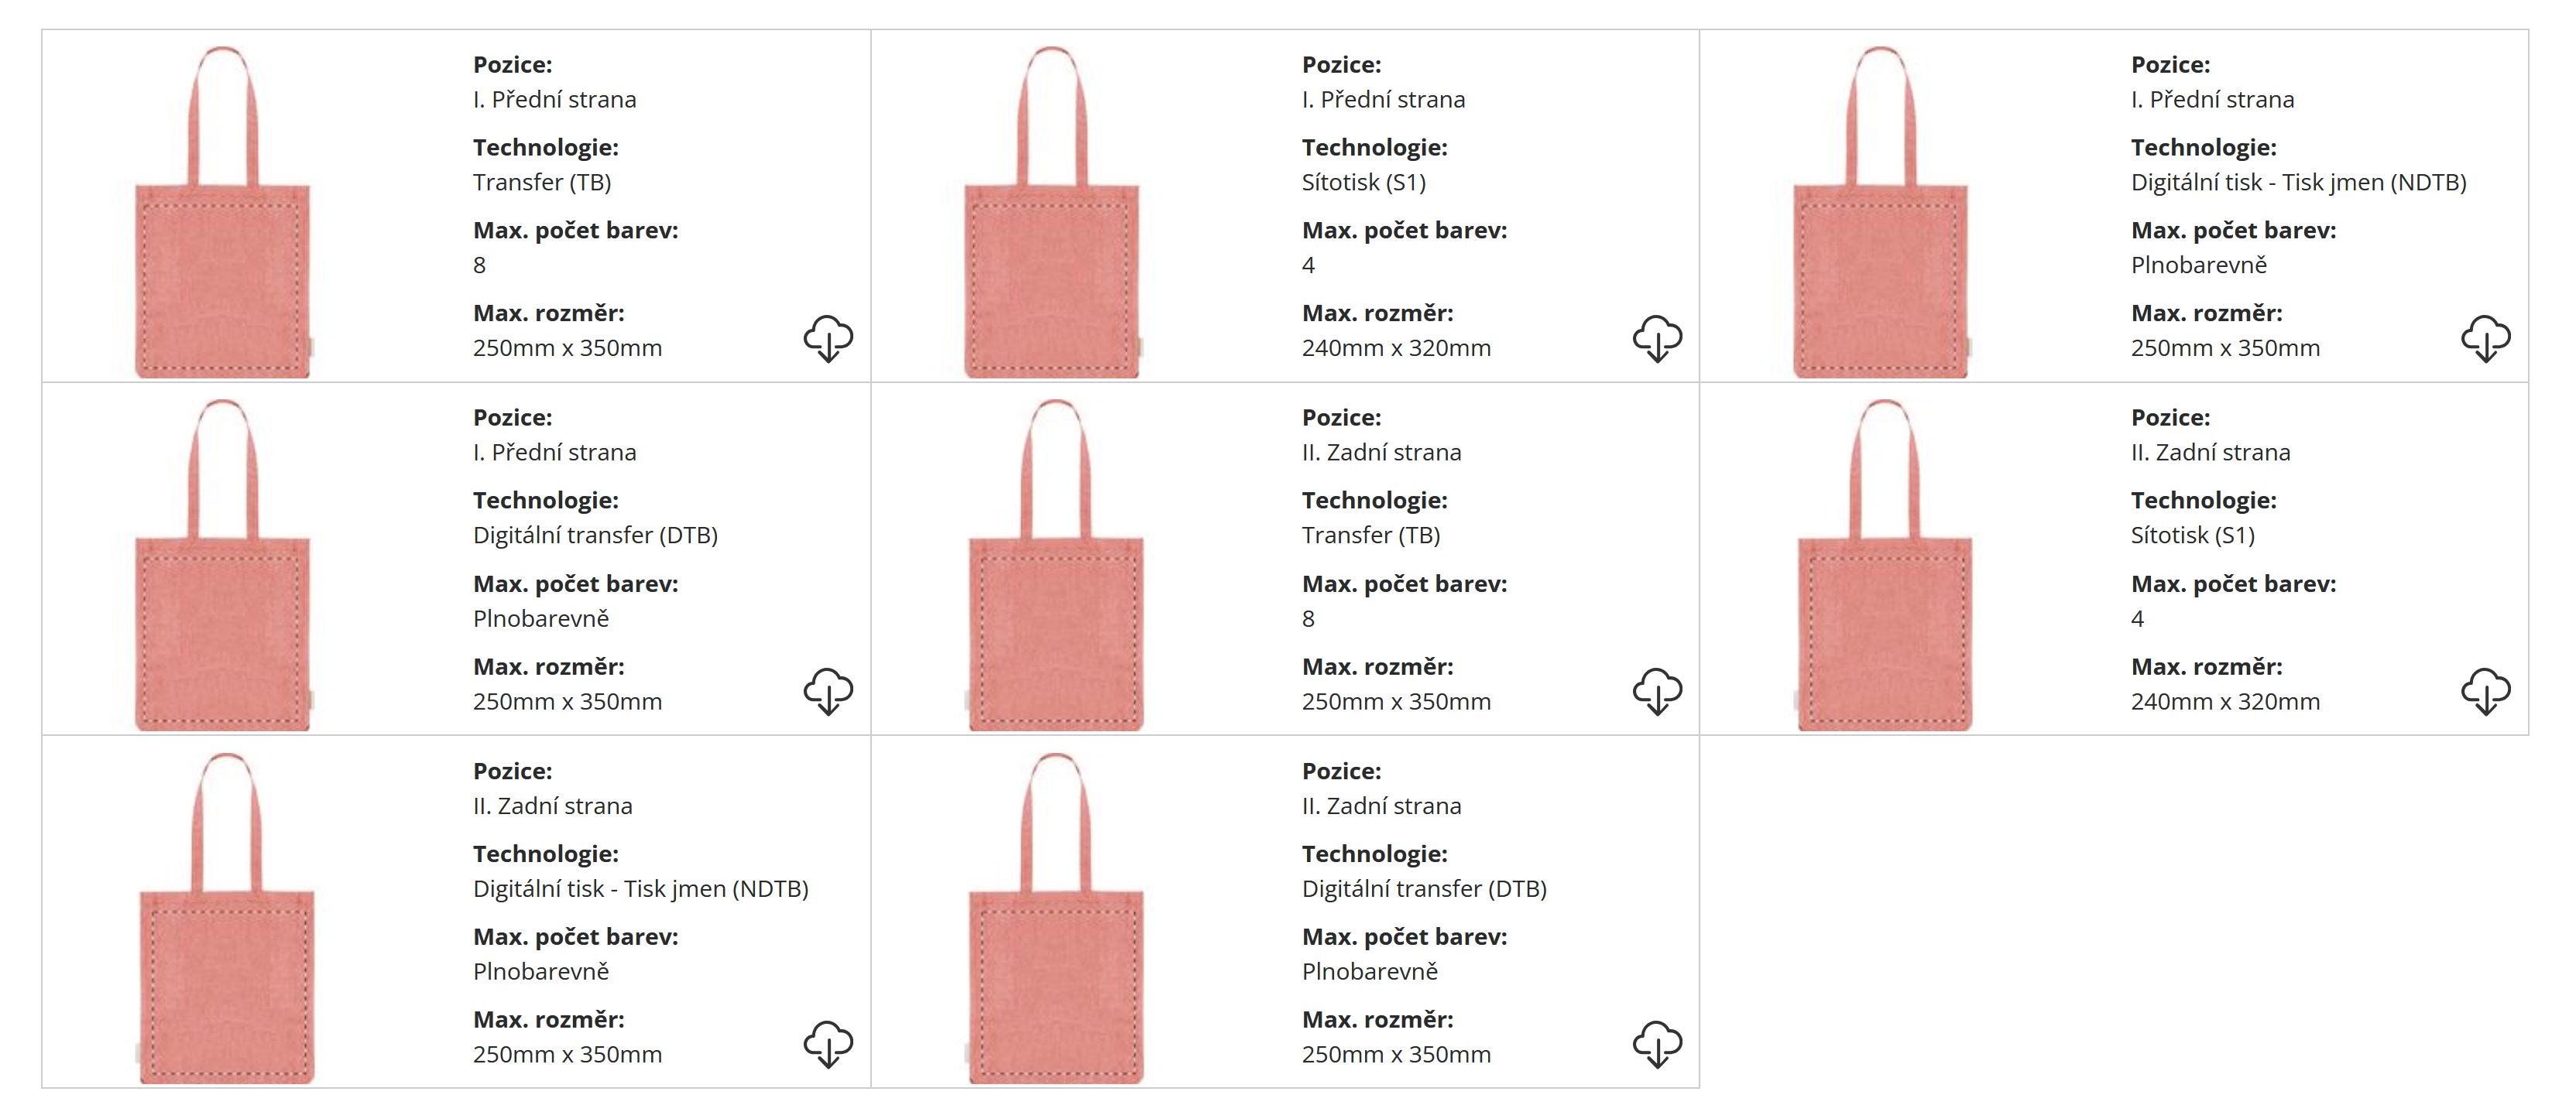Download front side Tisk jmen (NDTB) template
This screenshot has width=2576, height=1112.
(x=2485, y=339)
